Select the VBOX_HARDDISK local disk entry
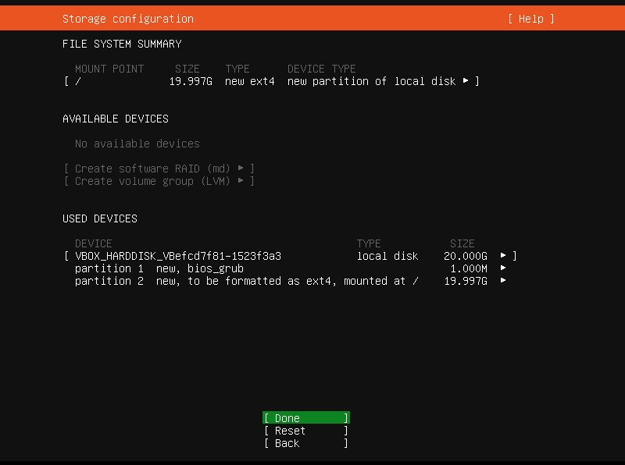The width and height of the screenshot is (625, 465). pos(177,255)
